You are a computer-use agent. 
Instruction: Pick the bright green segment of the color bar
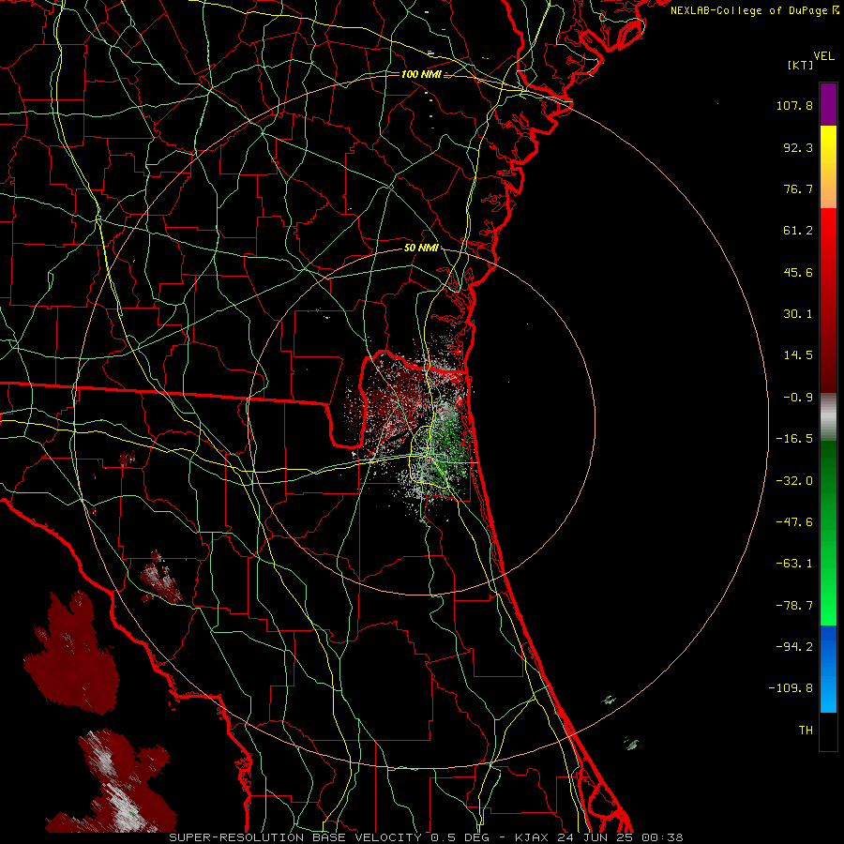click(x=828, y=534)
